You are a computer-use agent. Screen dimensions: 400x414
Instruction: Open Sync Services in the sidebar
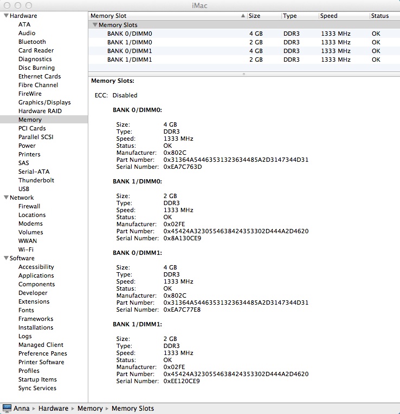click(37, 388)
